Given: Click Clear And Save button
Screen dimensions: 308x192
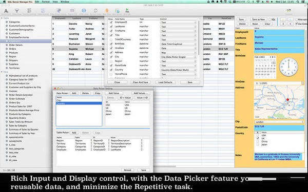Looking at the screenshot, I should coord(141,82).
